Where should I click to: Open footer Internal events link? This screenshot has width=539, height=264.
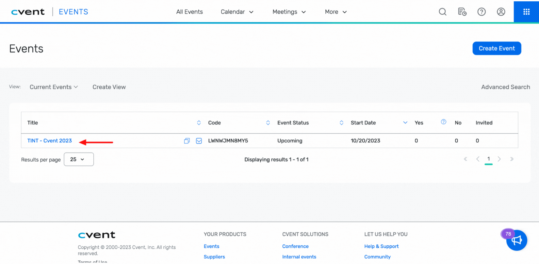(299, 257)
